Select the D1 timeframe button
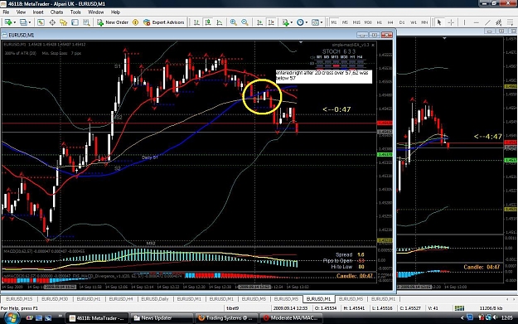The width and height of the screenshot is (518, 324). pyautogui.click(x=402, y=22)
